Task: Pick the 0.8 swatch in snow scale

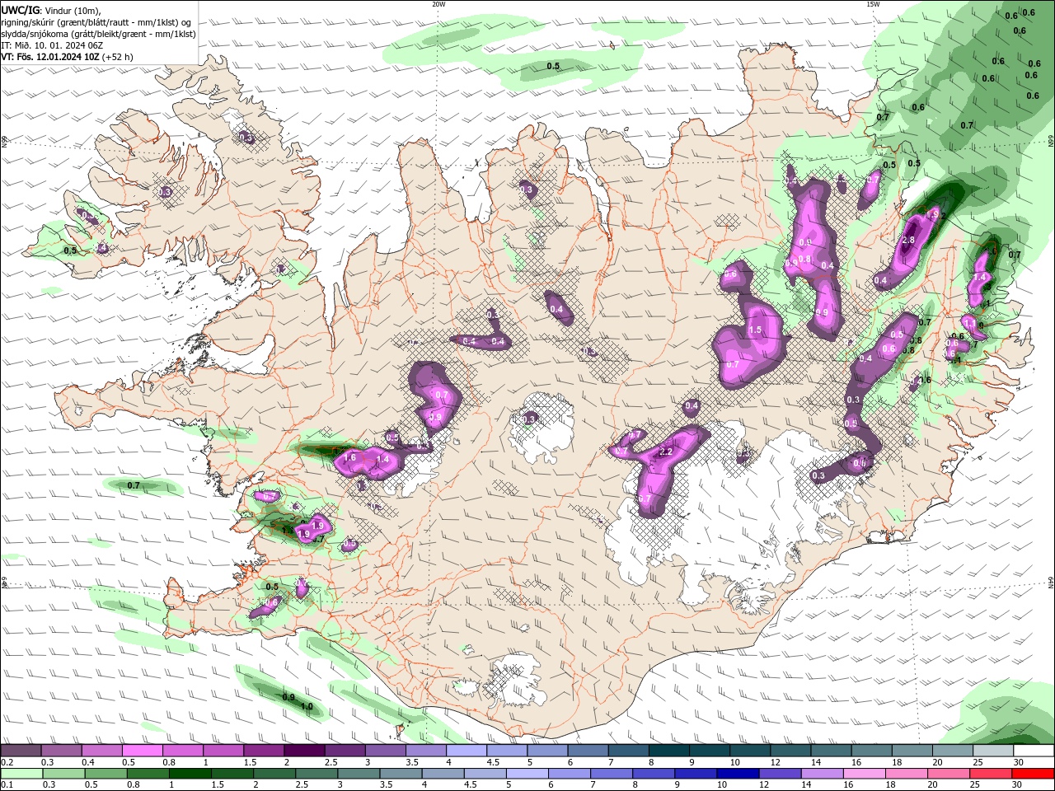Action: [182, 751]
